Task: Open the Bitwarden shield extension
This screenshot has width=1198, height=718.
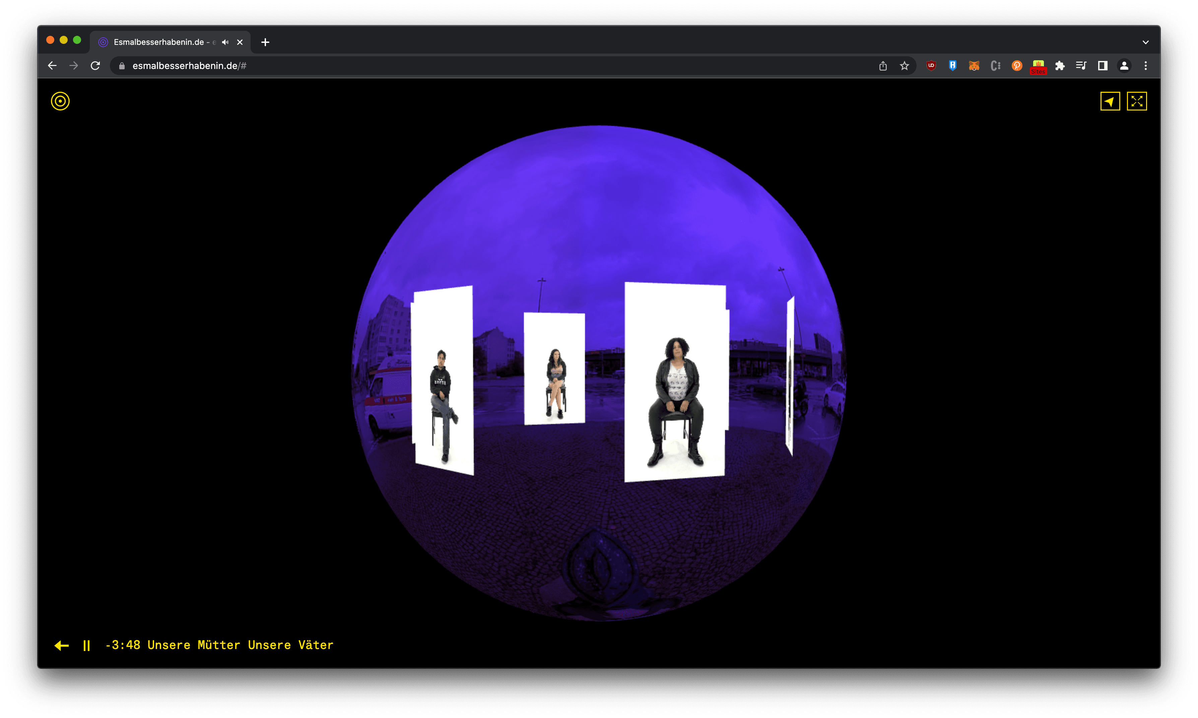Action: tap(952, 66)
